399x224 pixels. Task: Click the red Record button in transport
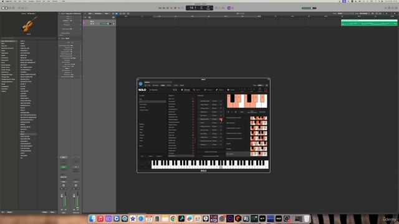click(175, 8)
